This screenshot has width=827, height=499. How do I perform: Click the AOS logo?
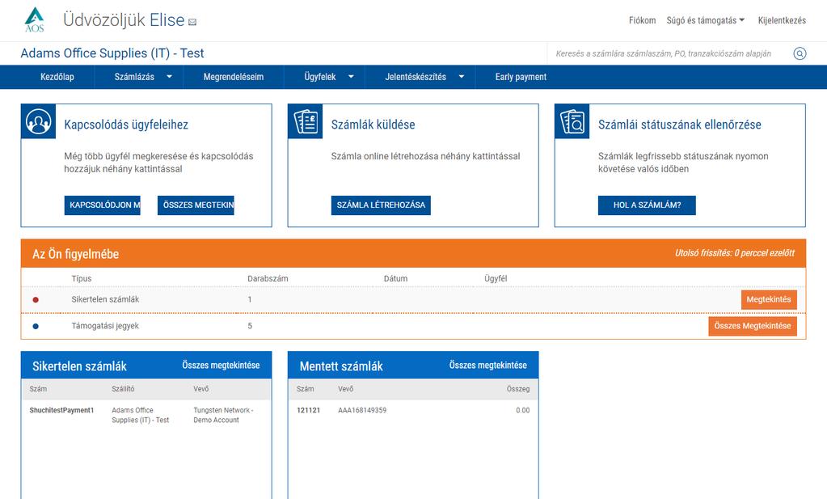pyautogui.click(x=34, y=20)
